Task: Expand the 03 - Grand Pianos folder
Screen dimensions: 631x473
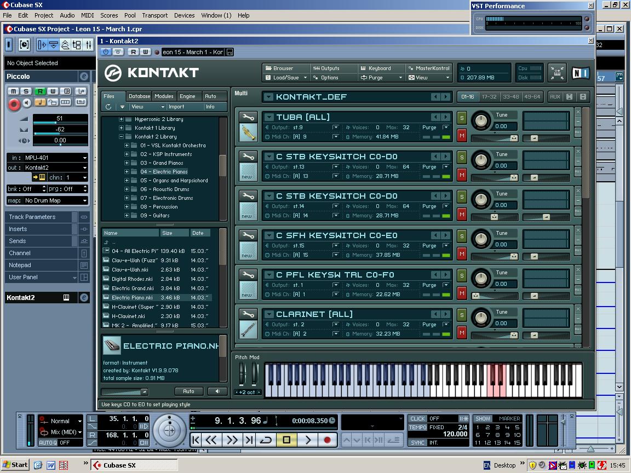Action: (x=127, y=163)
